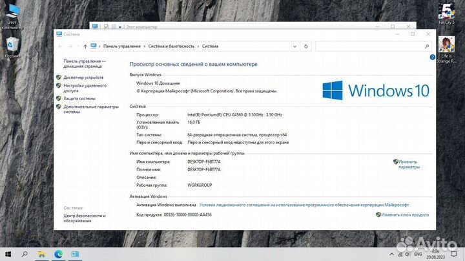Click Windows 10 Домашняя edition text
The width and height of the screenshot is (465, 261).
click(x=158, y=83)
